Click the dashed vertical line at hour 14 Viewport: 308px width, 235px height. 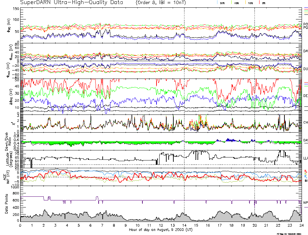tap(184, 101)
